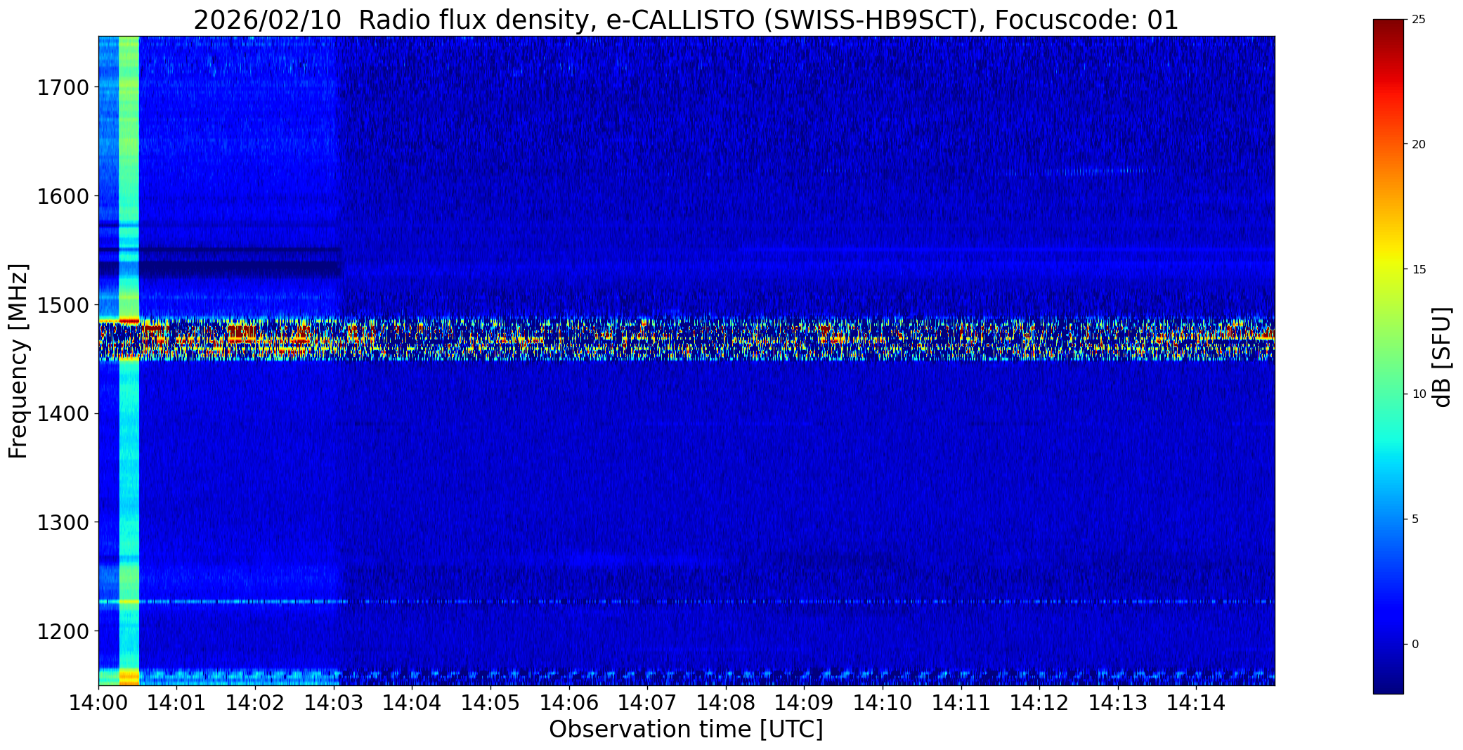Click the 14:01 time tick label

(x=176, y=702)
